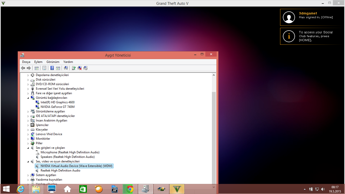Image resolution: width=345 pixels, height=194 pixels.
Task: Click the battery power tray icon
Action: [311, 189]
